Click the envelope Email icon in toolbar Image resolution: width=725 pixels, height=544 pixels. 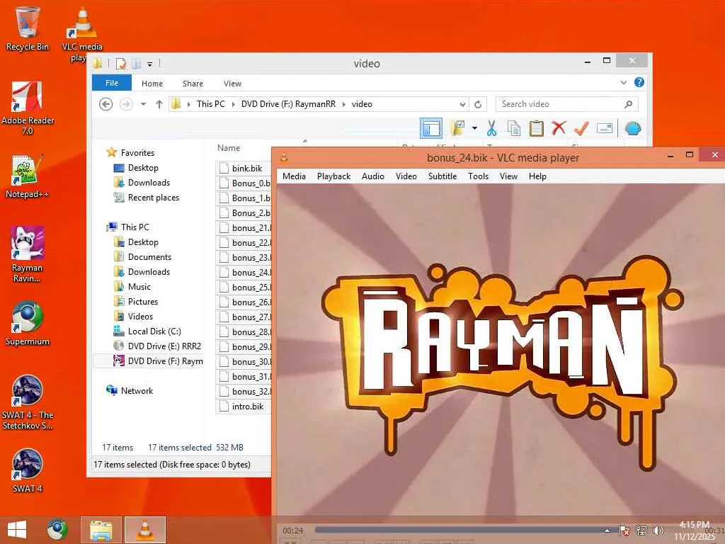[x=605, y=128]
